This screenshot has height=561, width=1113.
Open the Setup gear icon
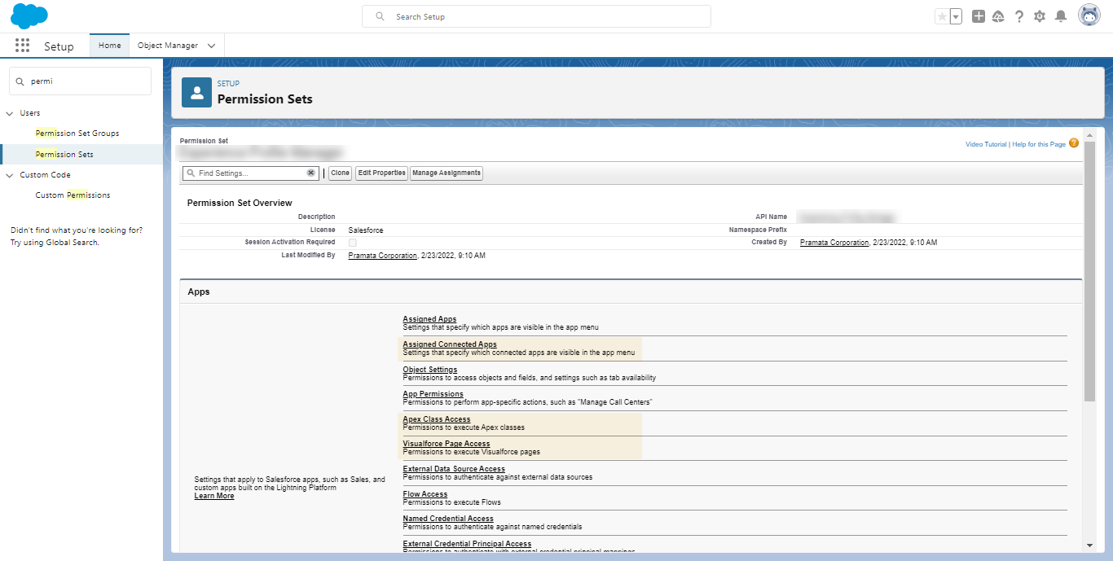point(1040,16)
